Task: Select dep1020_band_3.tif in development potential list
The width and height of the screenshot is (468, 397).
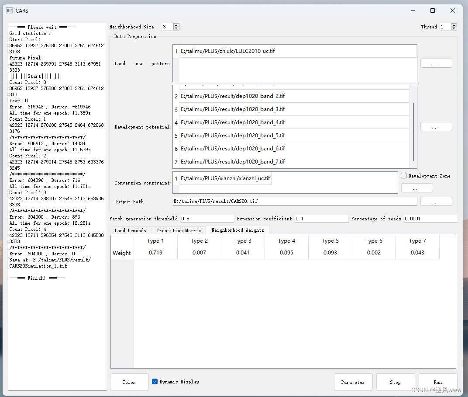Action: (x=294, y=109)
